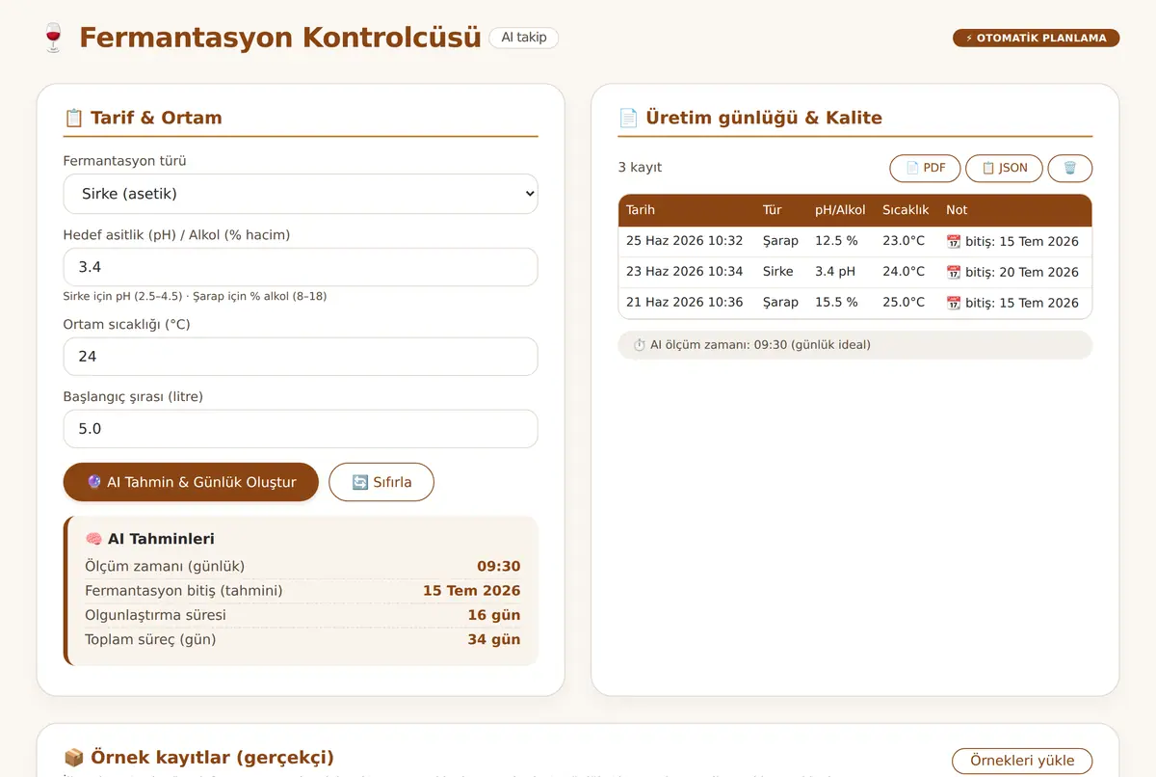Click AI Tahmin & Günlük Oluştur button
This screenshot has height=777, width=1156.
click(191, 482)
